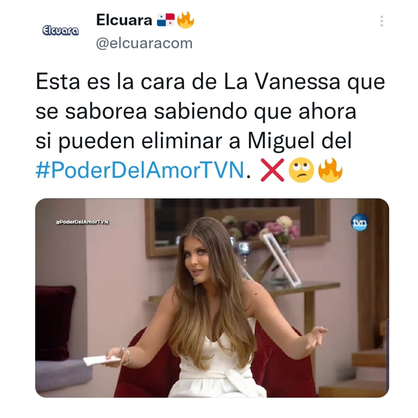The width and height of the screenshot is (418, 418).
Task: Open the blue #PoderDelAmorTVN hashtag link
Action: coord(140,170)
